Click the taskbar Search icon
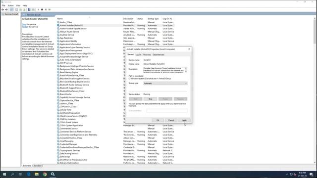This screenshot has width=317, height=178. coord(12,174)
